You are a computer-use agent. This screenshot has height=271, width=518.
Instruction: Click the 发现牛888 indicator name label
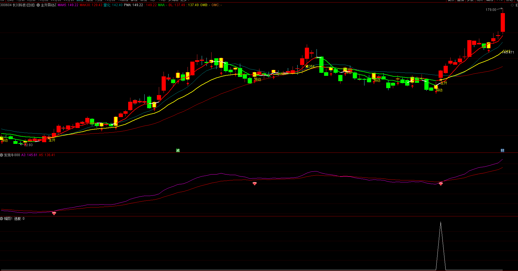point(12,155)
